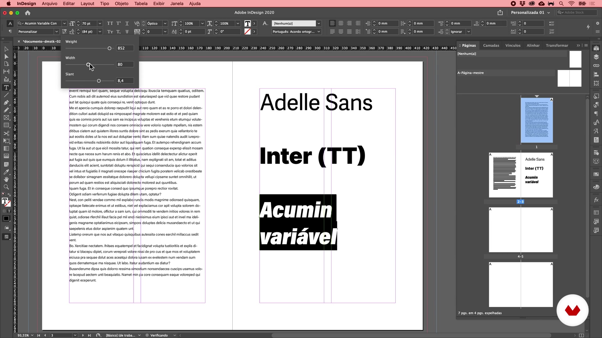Select the Gap tool
This screenshot has height=338, width=602.
tap(6, 72)
